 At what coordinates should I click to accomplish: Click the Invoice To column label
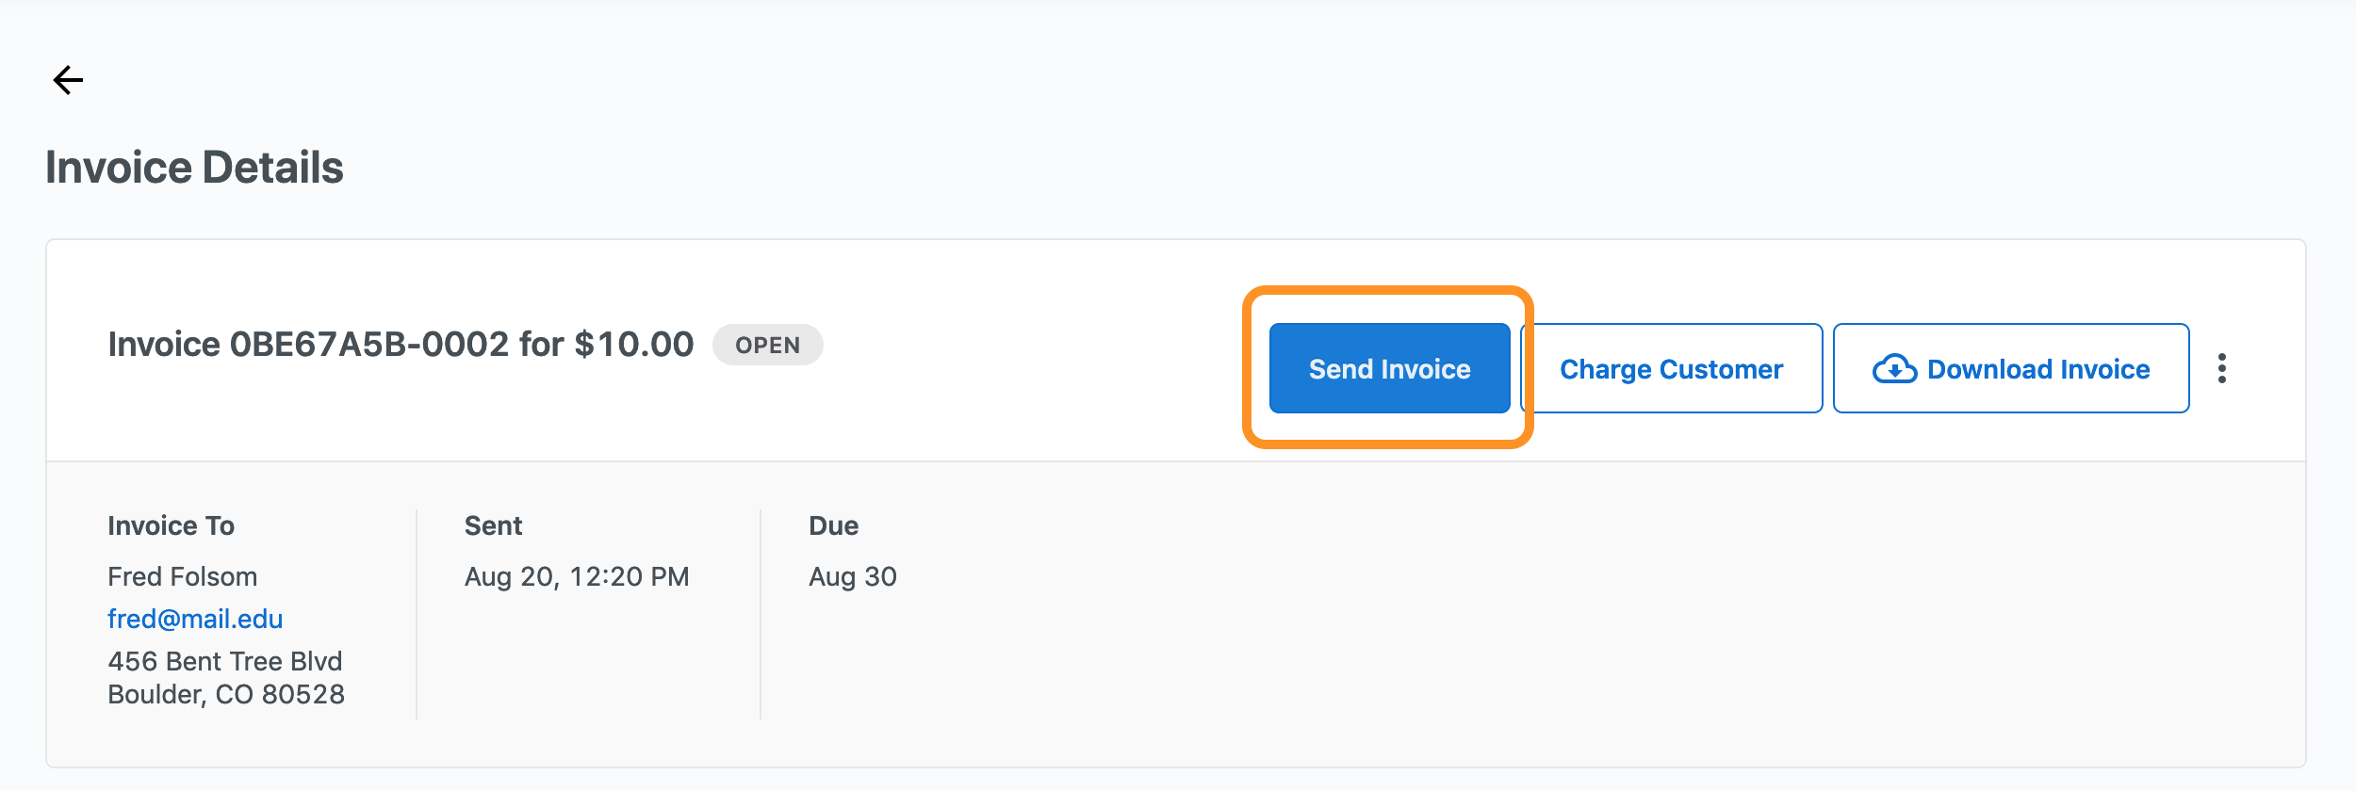tap(171, 525)
